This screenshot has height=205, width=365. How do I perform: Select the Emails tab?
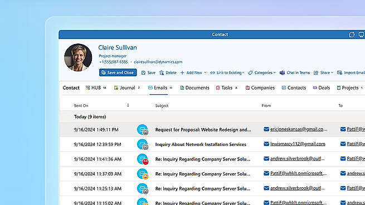point(160,87)
